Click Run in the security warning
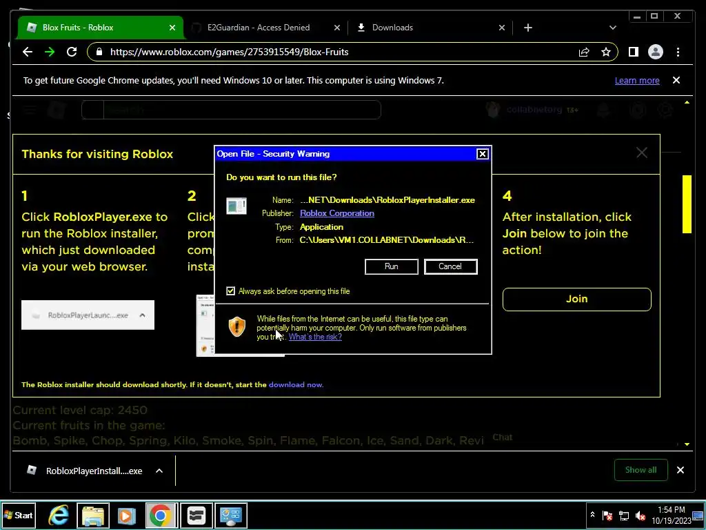Viewport: 706px width, 530px height. coord(392,266)
